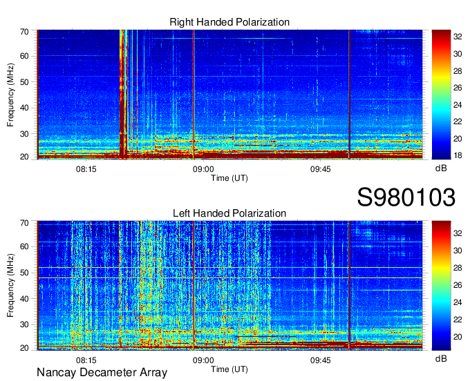Click the 32 value on the right-handed color scale
This screenshot has width=470, height=381.
pos(458,37)
